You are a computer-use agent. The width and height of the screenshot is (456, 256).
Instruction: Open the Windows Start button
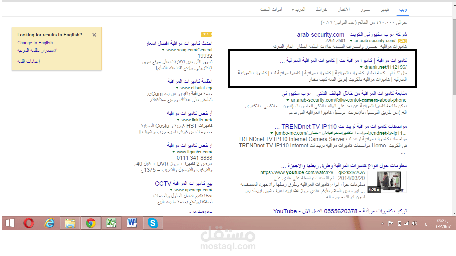click(x=10, y=223)
